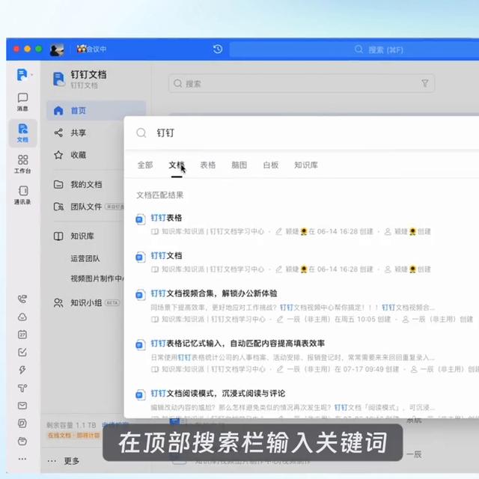Viewport: 479px width, 479px height.
Task: Click the pin-shaped icon in sidebar
Action: tap(22, 388)
